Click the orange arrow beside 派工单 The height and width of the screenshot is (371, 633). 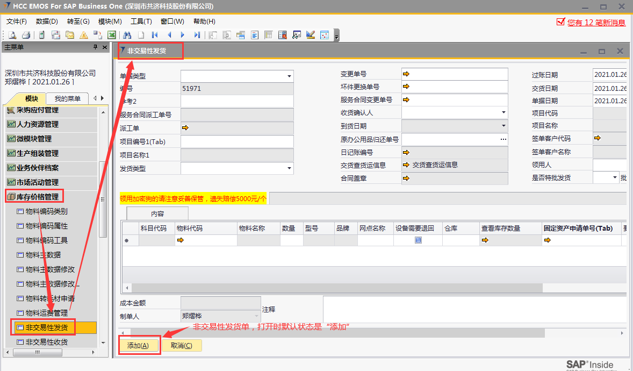coord(185,128)
